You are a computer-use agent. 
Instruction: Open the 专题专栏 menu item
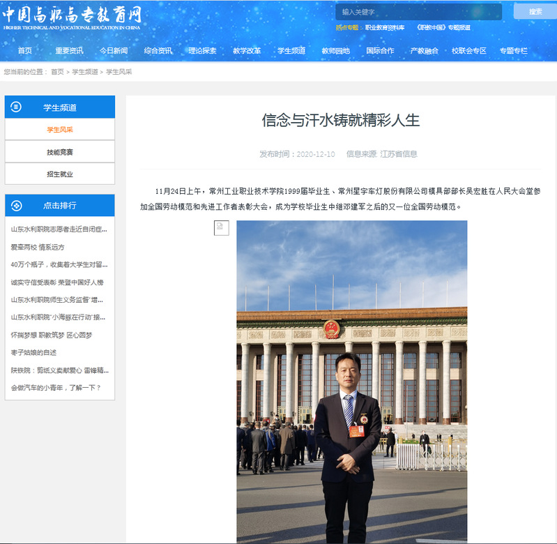click(x=513, y=51)
